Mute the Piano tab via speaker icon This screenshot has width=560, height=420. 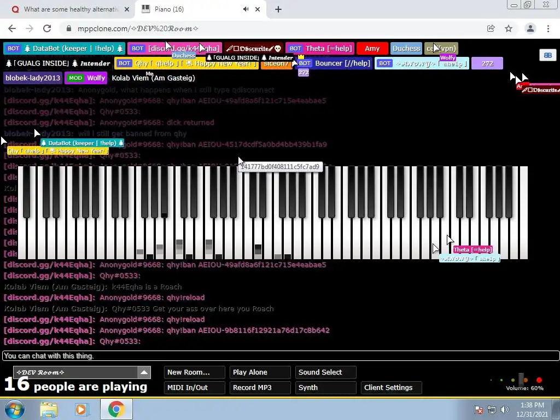(246, 9)
